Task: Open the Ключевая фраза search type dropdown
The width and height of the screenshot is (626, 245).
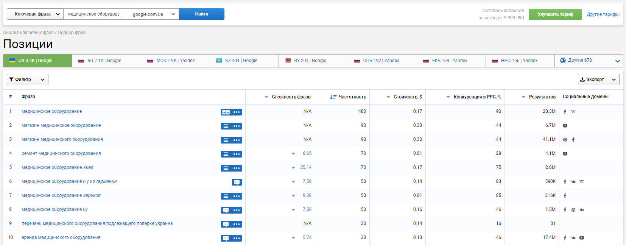Action: [35, 14]
